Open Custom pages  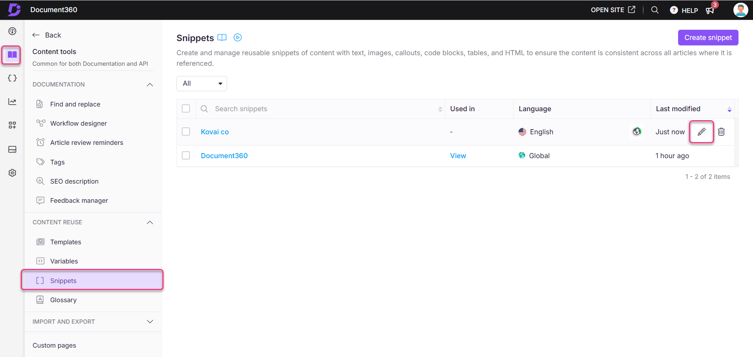[55, 345]
